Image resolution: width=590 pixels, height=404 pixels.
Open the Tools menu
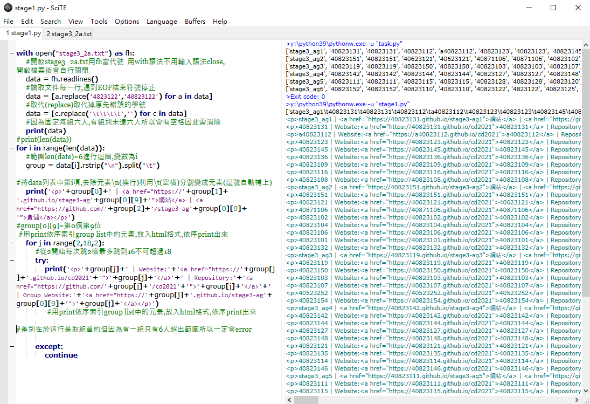99,22
